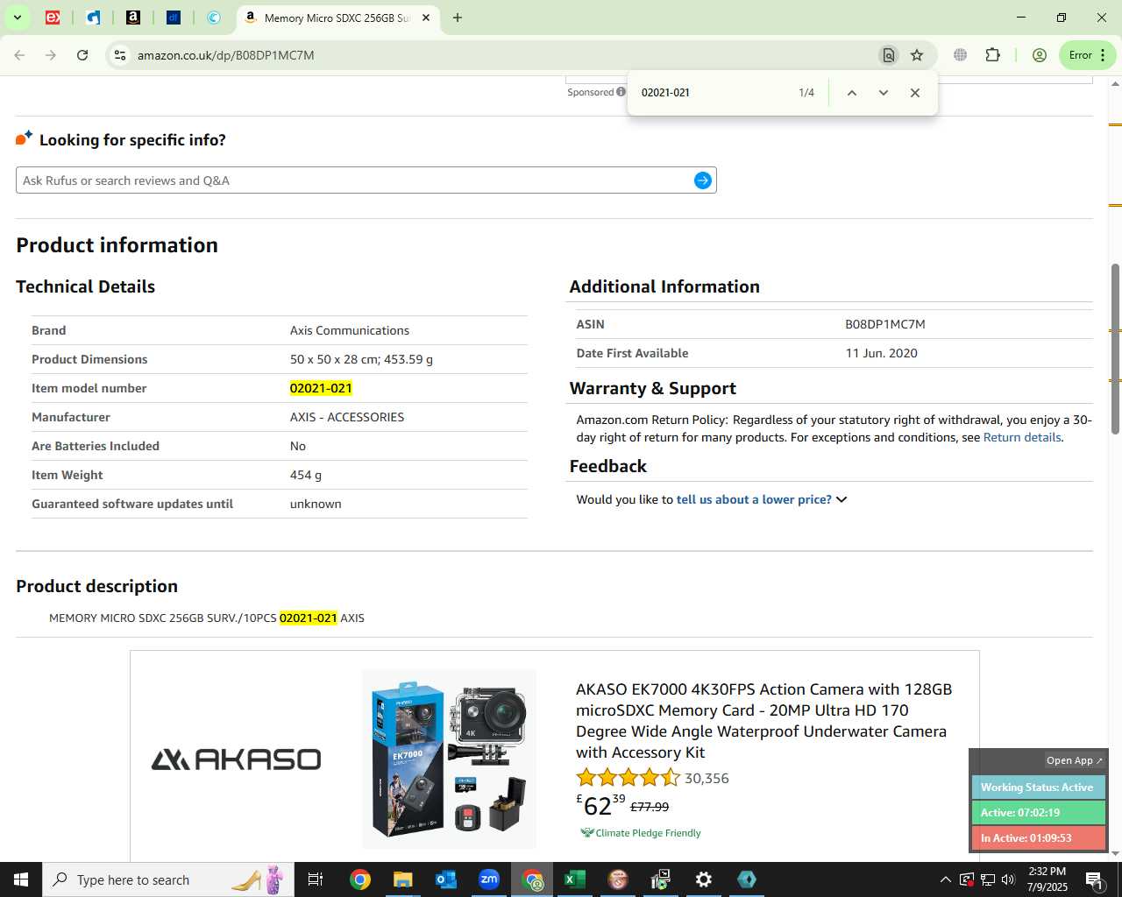Select the Memory Micro SDXC 256GB tab
Image resolution: width=1122 pixels, height=897 pixels.
337,18
